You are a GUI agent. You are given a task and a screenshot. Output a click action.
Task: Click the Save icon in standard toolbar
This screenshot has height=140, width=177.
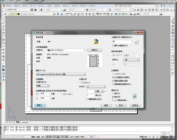(141, 10)
